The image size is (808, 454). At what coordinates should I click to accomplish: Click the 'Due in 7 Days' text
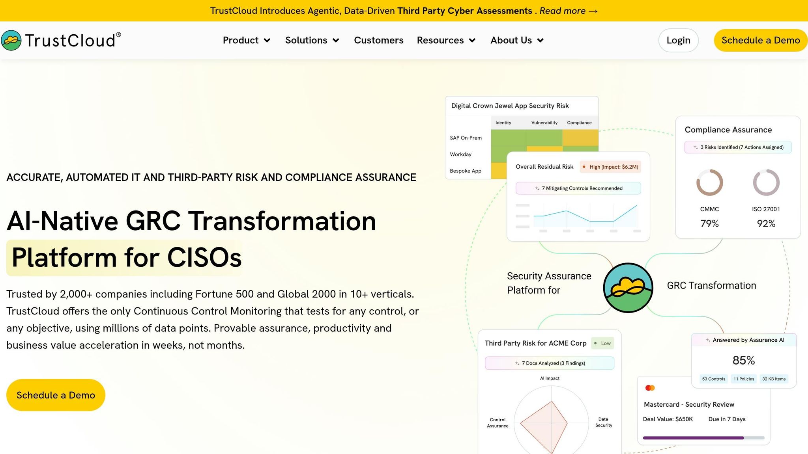(x=727, y=419)
